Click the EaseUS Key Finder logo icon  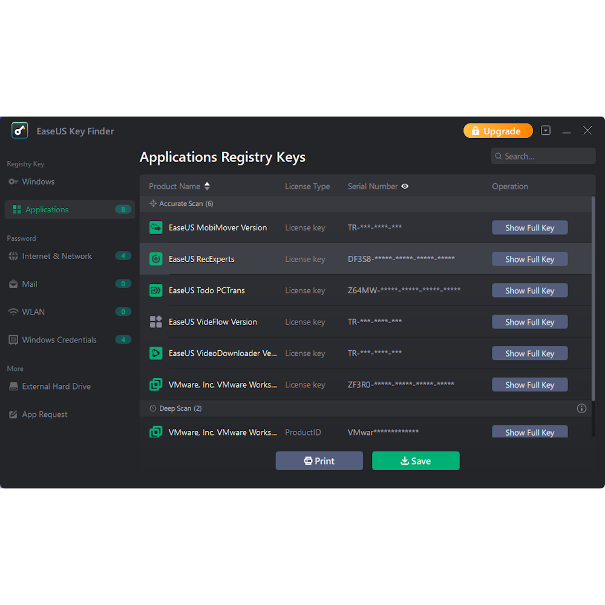click(20, 131)
